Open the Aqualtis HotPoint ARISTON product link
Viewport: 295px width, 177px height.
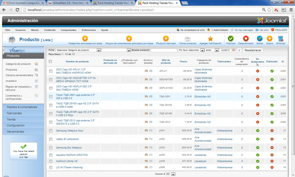point(72,155)
